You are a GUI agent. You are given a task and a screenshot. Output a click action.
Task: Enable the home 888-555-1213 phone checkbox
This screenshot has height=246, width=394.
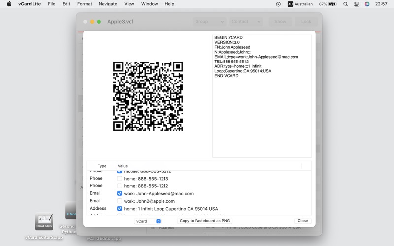pyautogui.click(x=119, y=179)
